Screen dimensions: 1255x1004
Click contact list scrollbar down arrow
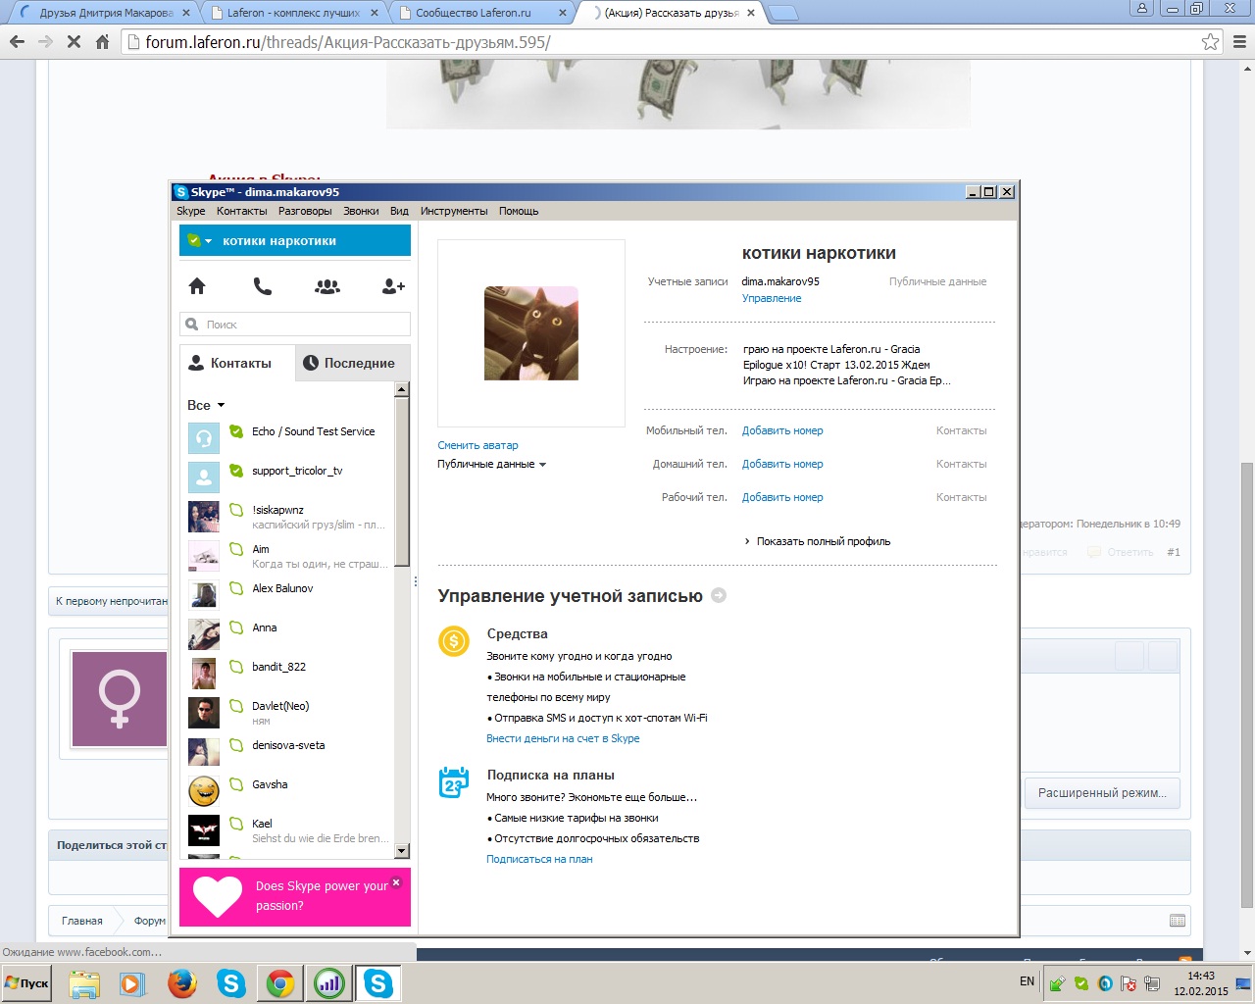point(402,850)
